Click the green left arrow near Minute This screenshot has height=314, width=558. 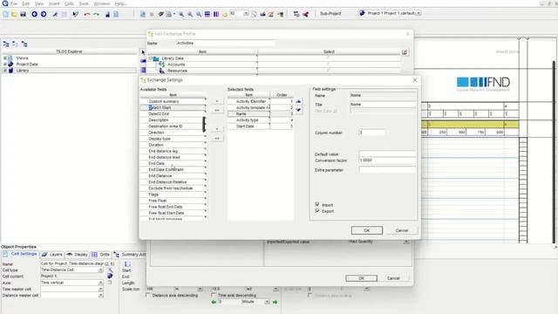point(214,302)
